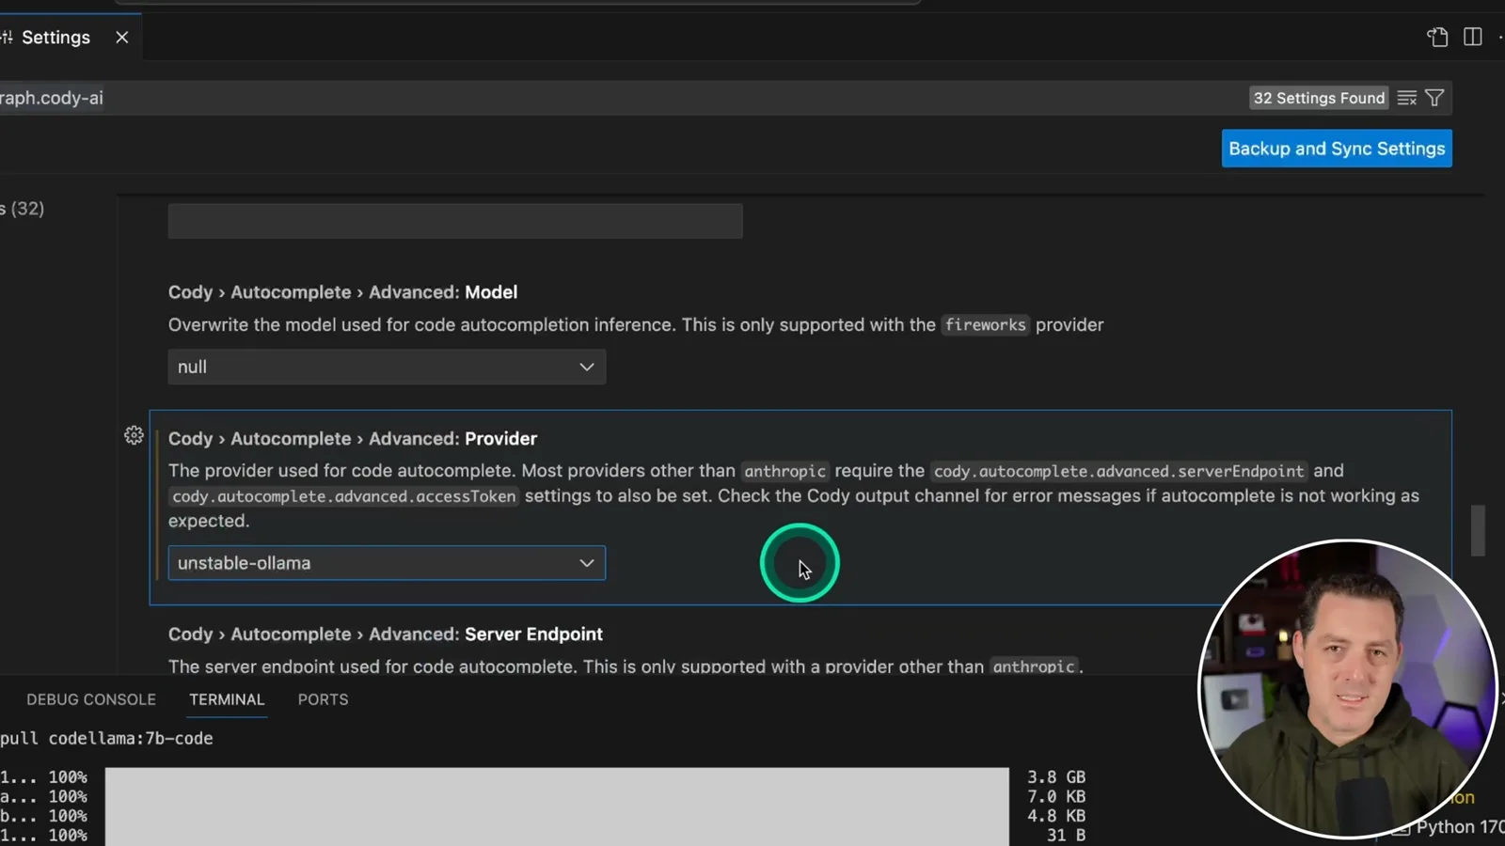This screenshot has width=1505, height=846.
Task: Click the cody.autocomplete.advanced.accessToken code text
Action: pyautogui.click(x=343, y=496)
